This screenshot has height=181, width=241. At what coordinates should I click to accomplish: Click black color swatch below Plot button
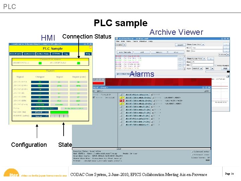[x=228, y=72]
